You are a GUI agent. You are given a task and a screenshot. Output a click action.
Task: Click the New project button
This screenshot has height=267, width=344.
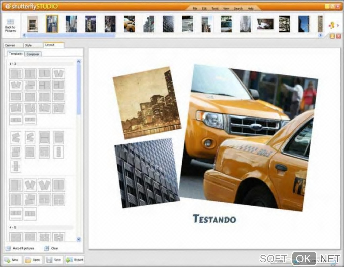(12, 260)
